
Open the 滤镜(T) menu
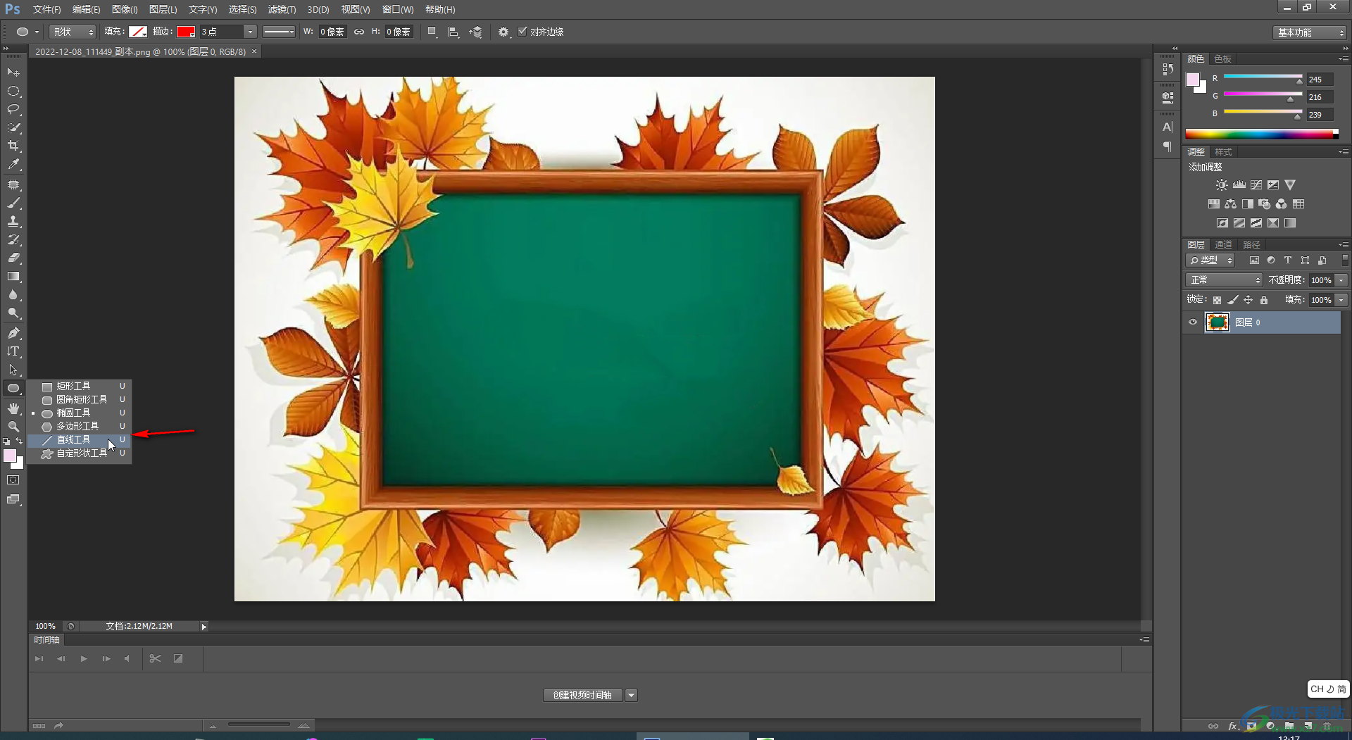pyautogui.click(x=282, y=9)
